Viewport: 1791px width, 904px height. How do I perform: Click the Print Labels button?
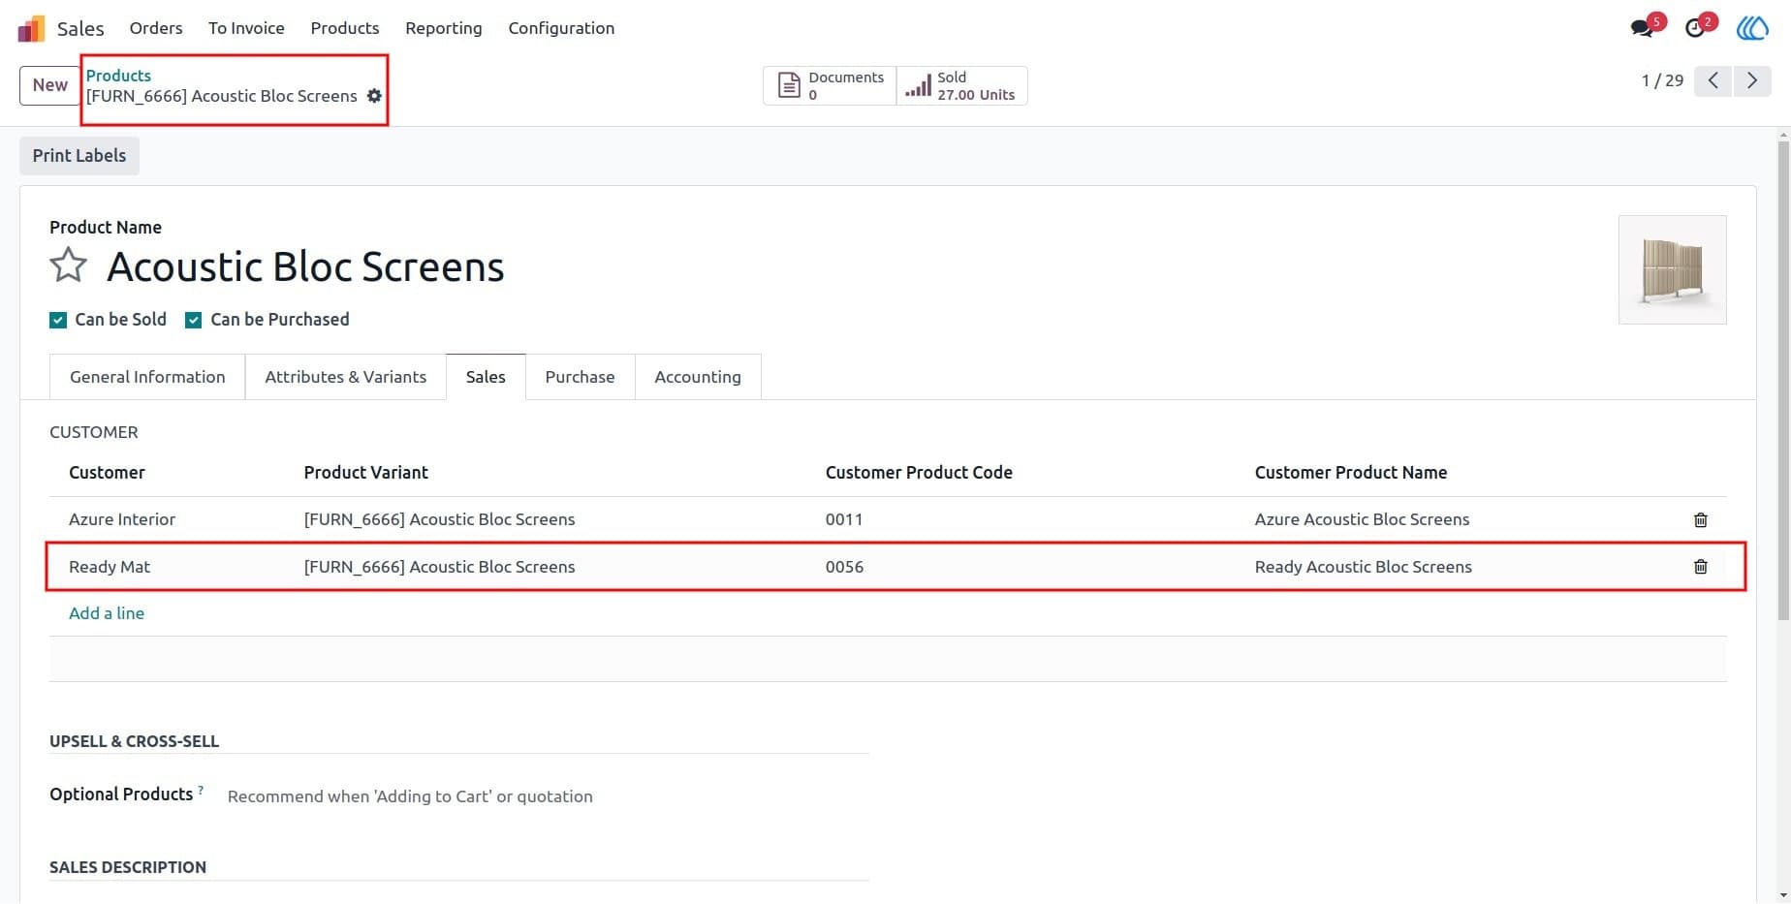tap(79, 156)
